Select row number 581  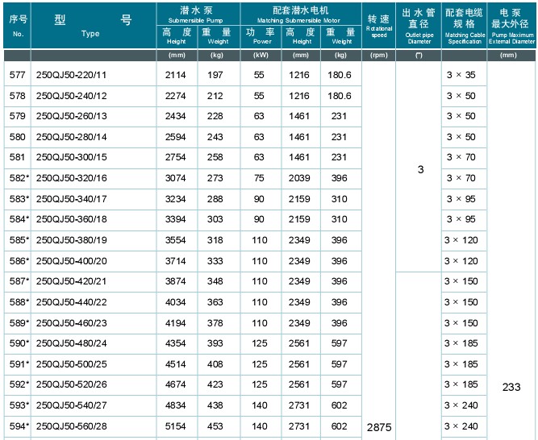click(x=16, y=158)
